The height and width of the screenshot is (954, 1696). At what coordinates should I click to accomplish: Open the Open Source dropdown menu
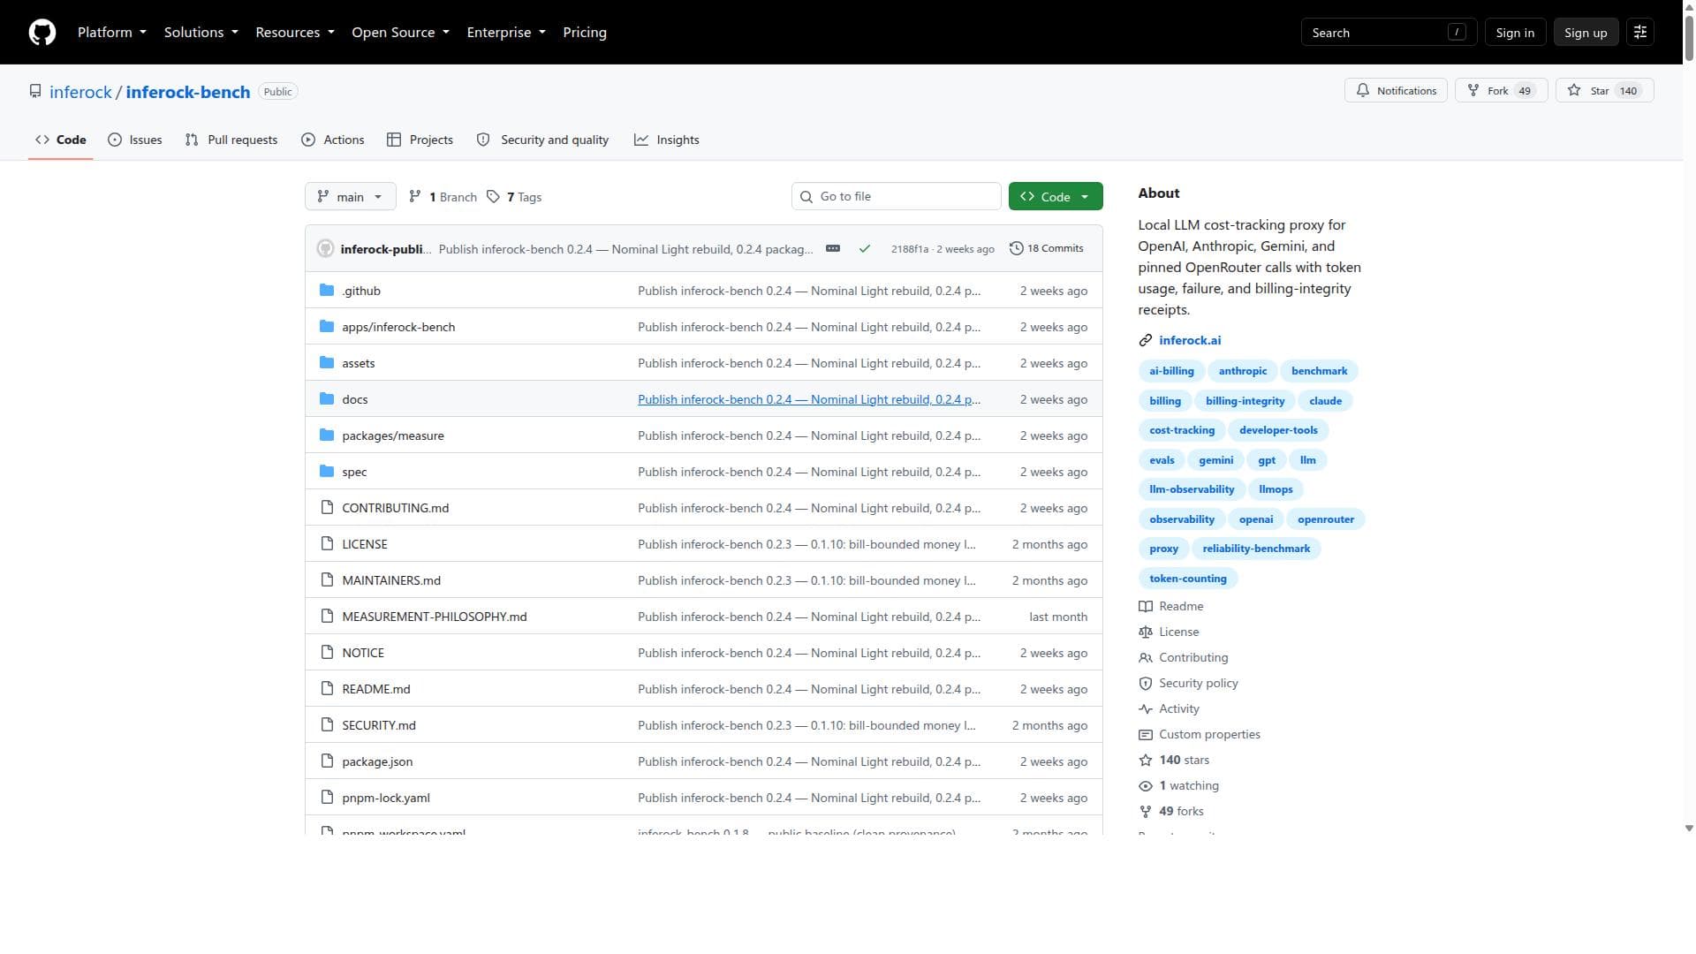click(401, 33)
